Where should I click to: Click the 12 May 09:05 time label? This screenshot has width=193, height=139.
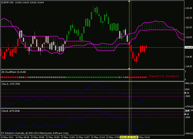(37, 137)
